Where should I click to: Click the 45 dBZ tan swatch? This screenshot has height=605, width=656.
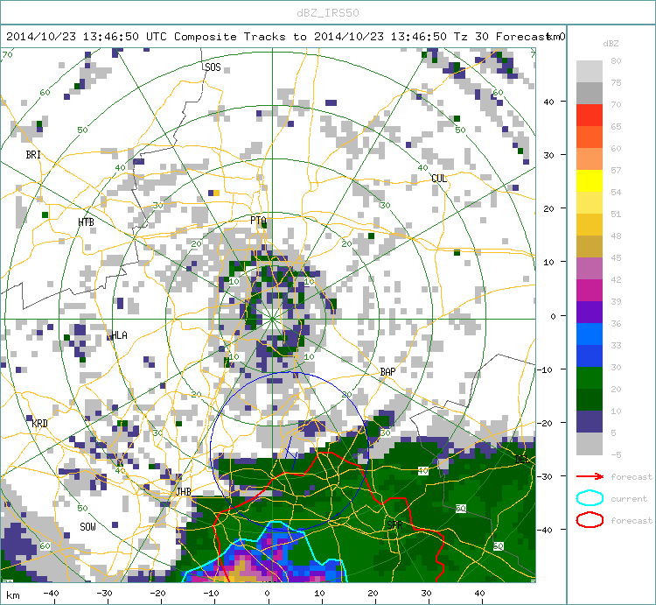(x=590, y=246)
